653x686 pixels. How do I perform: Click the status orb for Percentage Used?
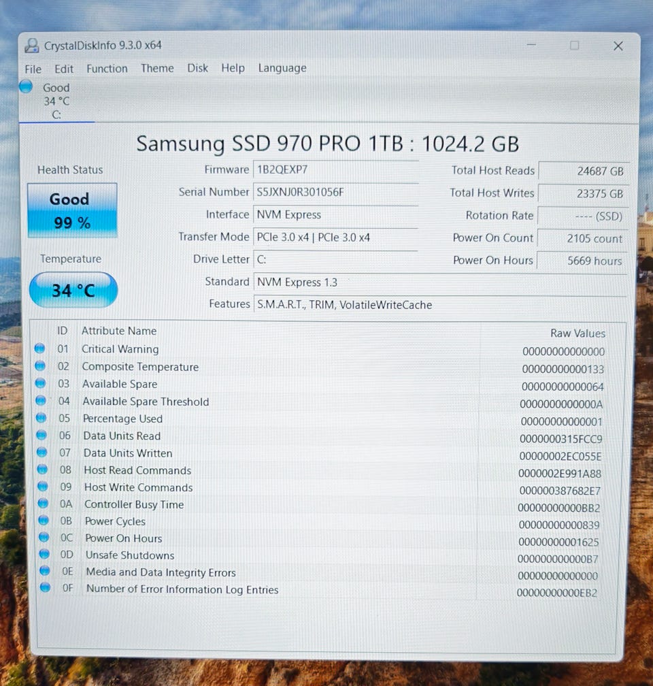tap(41, 417)
